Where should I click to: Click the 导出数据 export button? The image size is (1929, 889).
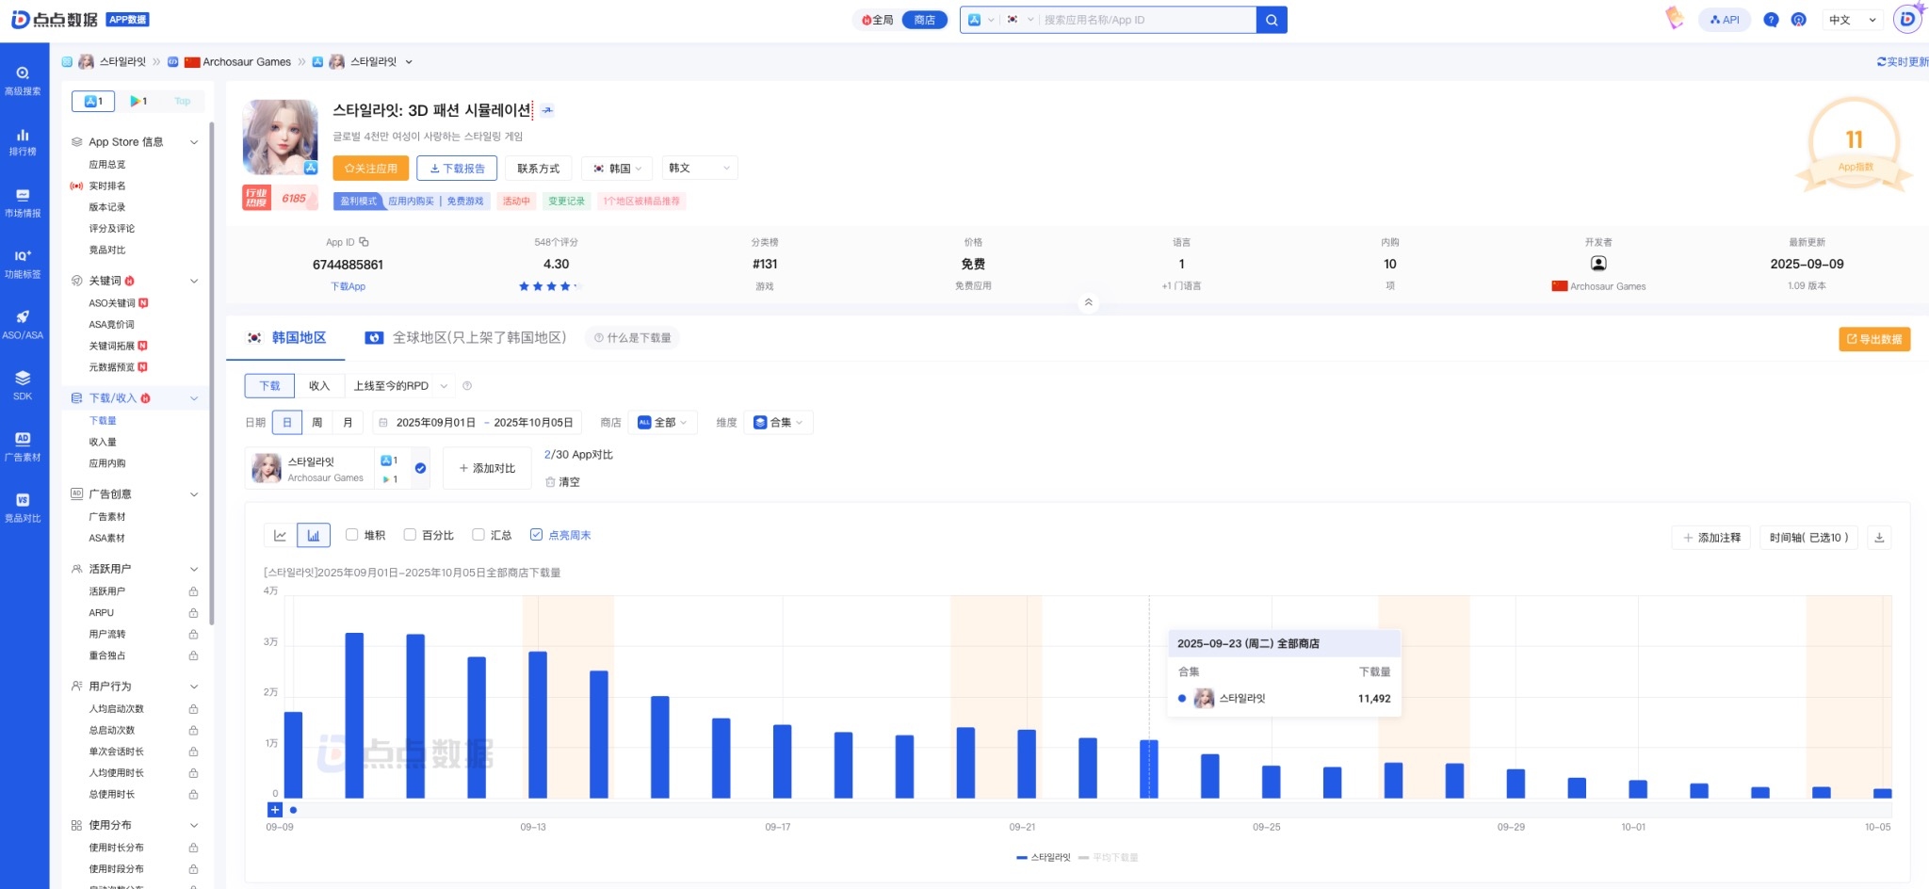point(1873,339)
